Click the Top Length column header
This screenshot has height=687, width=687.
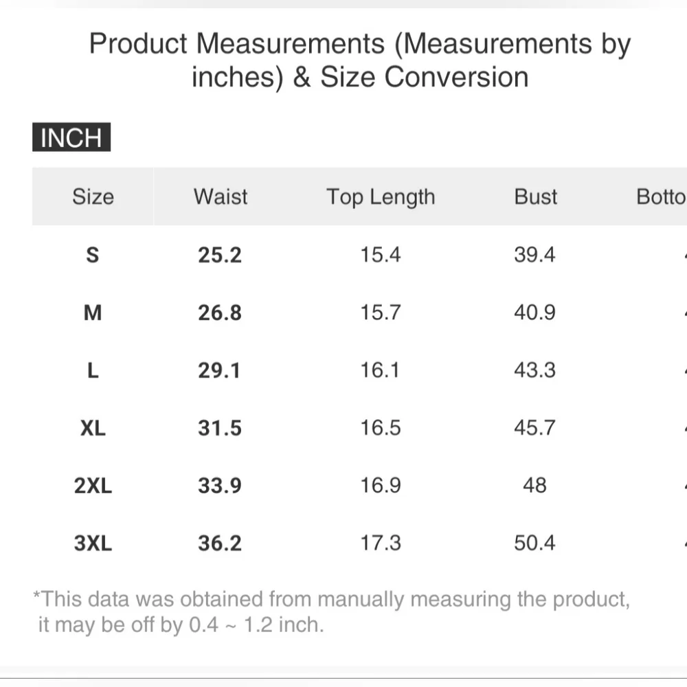(x=381, y=196)
